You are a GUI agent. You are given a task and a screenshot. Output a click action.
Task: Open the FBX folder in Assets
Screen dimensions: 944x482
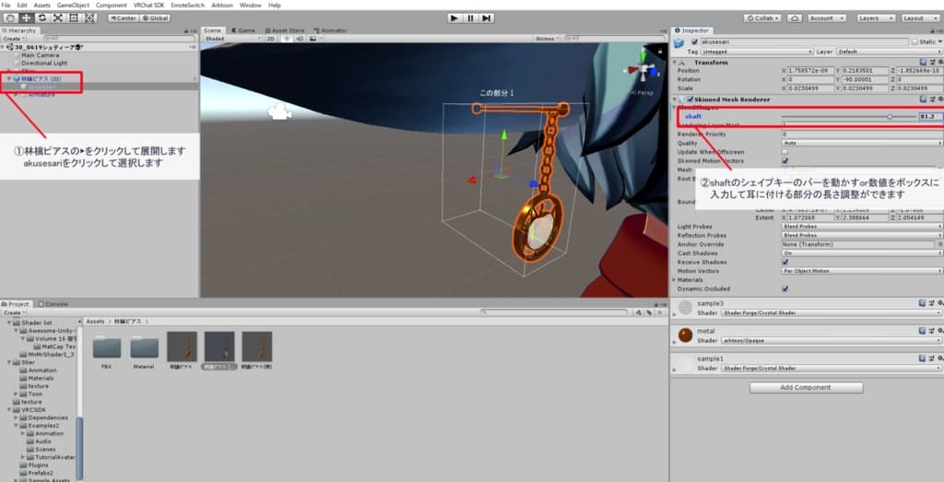(107, 347)
